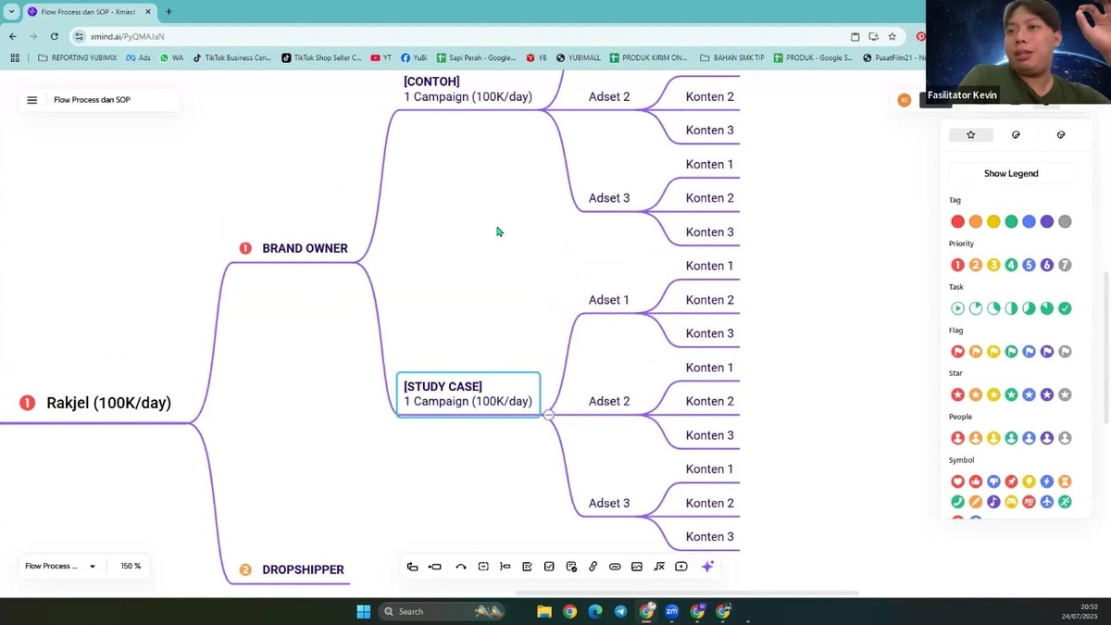The height and width of the screenshot is (625, 1111).
Task: Open the hamburger menu next to the title
Action: pos(31,100)
